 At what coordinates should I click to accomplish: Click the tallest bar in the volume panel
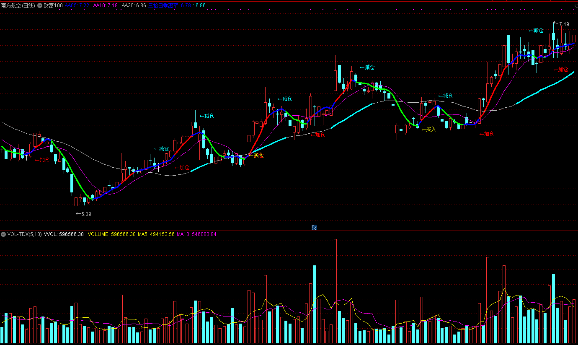click(335, 291)
